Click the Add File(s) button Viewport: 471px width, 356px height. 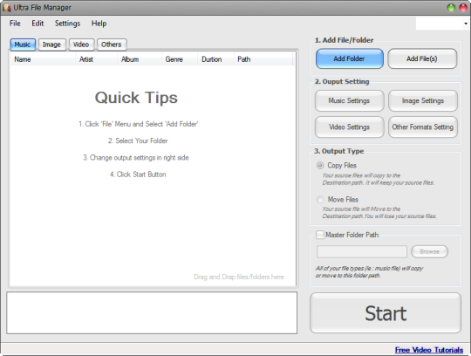click(422, 58)
